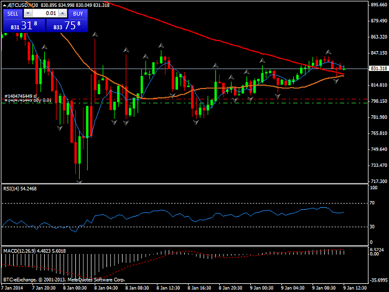Click the RSI 30 level label

(372, 227)
